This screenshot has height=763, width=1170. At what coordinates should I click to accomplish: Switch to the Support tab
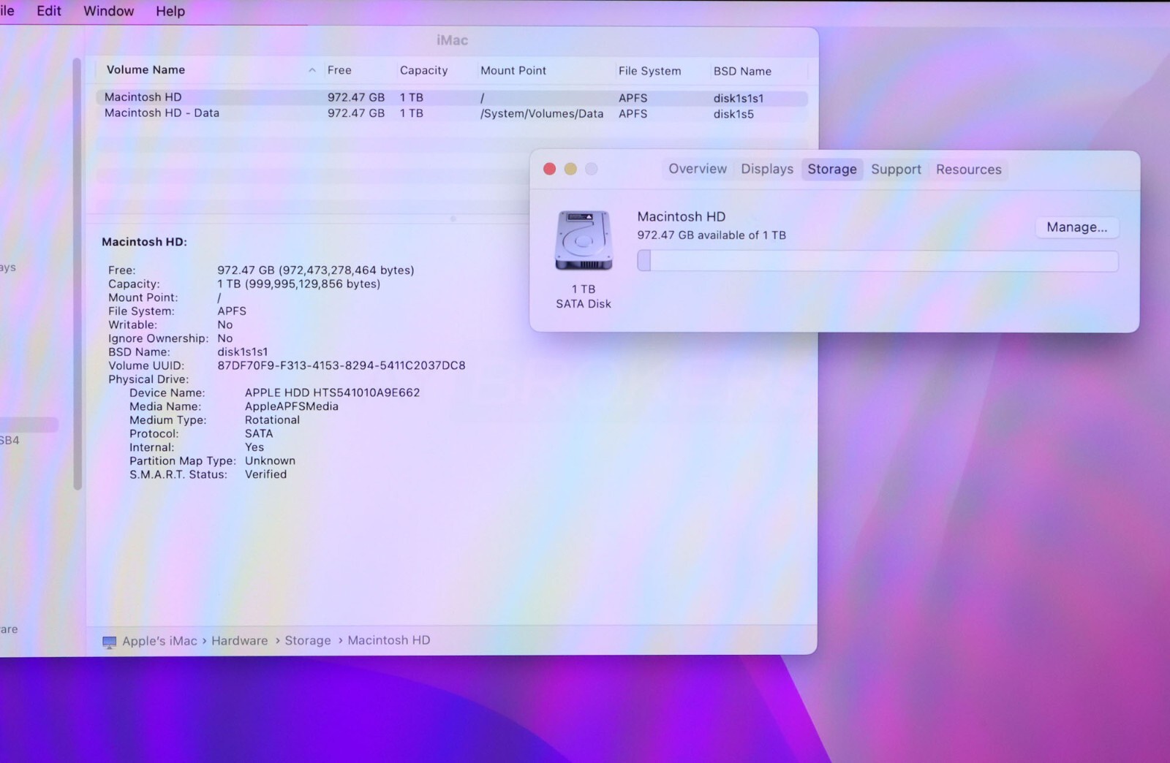point(896,169)
